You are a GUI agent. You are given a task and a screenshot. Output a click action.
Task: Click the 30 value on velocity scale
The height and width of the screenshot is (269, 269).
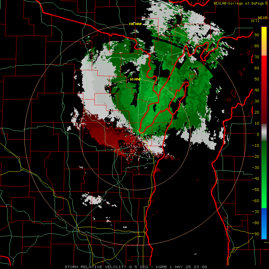[x=257, y=101]
